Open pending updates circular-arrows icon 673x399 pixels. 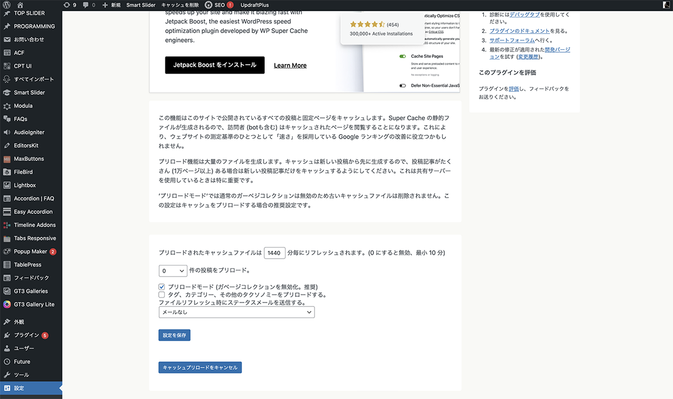pyautogui.click(x=67, y=4)
